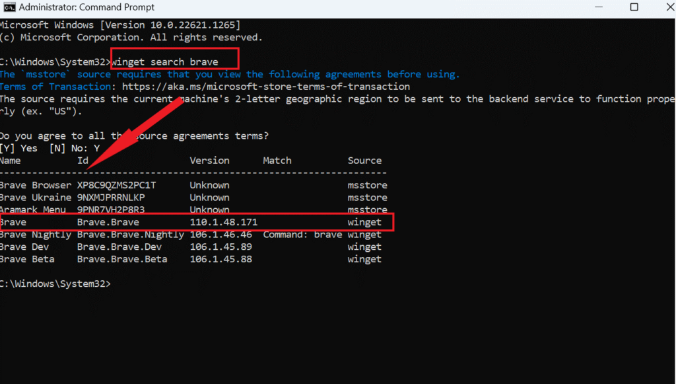This screenshot has height=384, width=676.
Task: Click the 'Microsoft Windows [Version 10.0.22621.1265]' line
Action: 120,25
